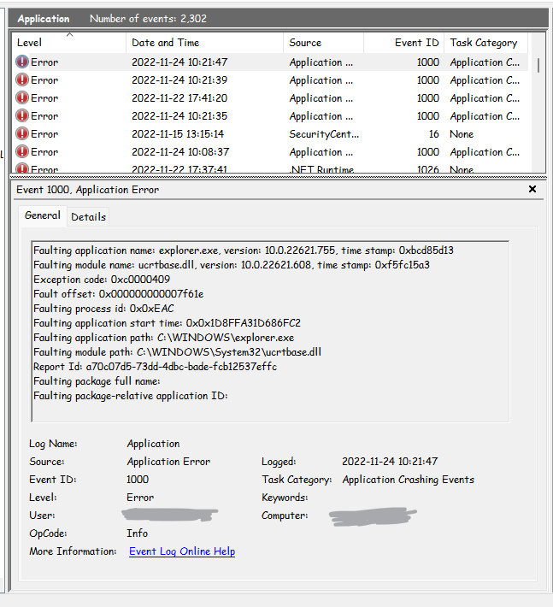Click the Report Id line
Viewport: 553px width, 607px height.
156,367
